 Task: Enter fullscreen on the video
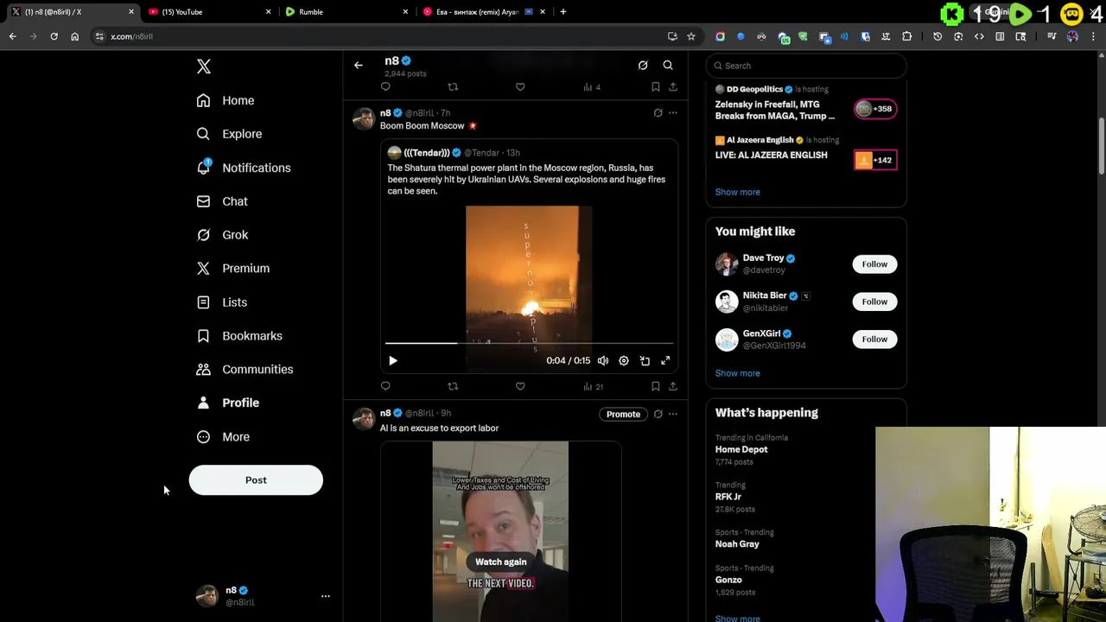(665, 361)
